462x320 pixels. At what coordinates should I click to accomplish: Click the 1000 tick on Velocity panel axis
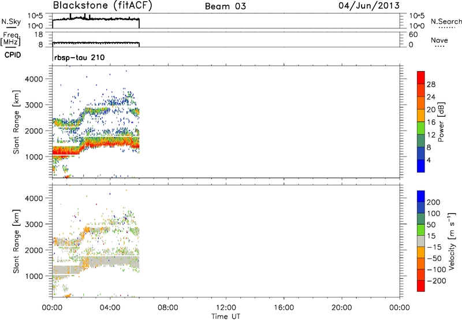[34, 277]
